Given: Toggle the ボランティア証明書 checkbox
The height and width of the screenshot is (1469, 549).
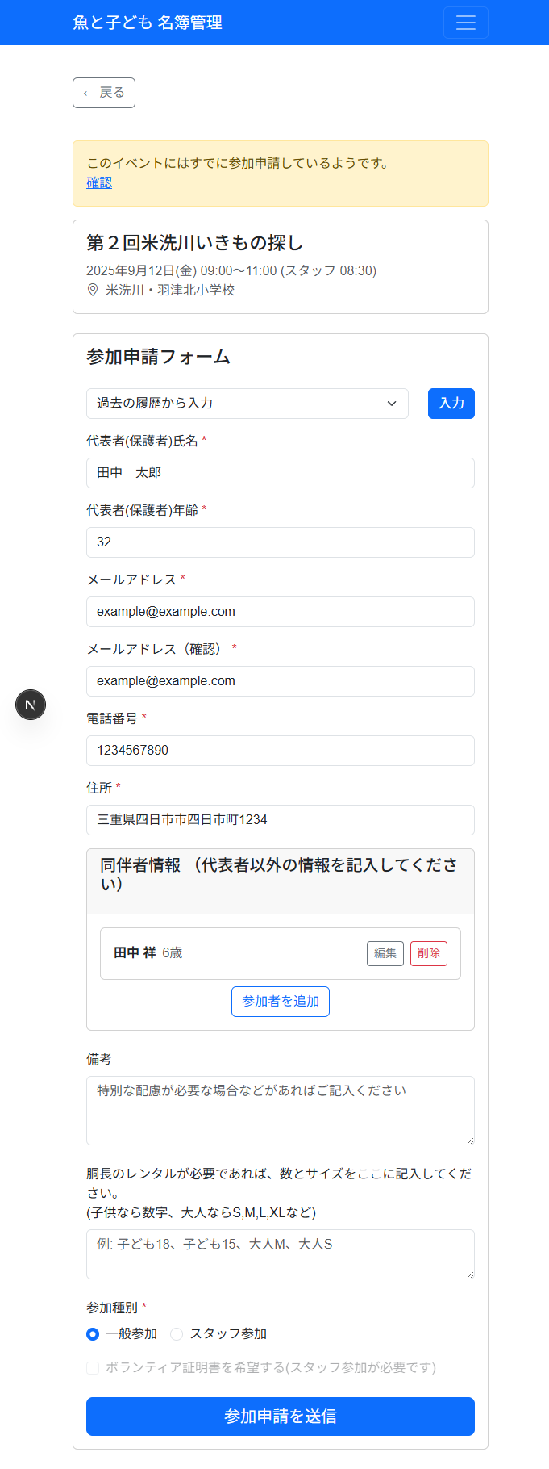Looking at the screenshot, I should 93,1367.
